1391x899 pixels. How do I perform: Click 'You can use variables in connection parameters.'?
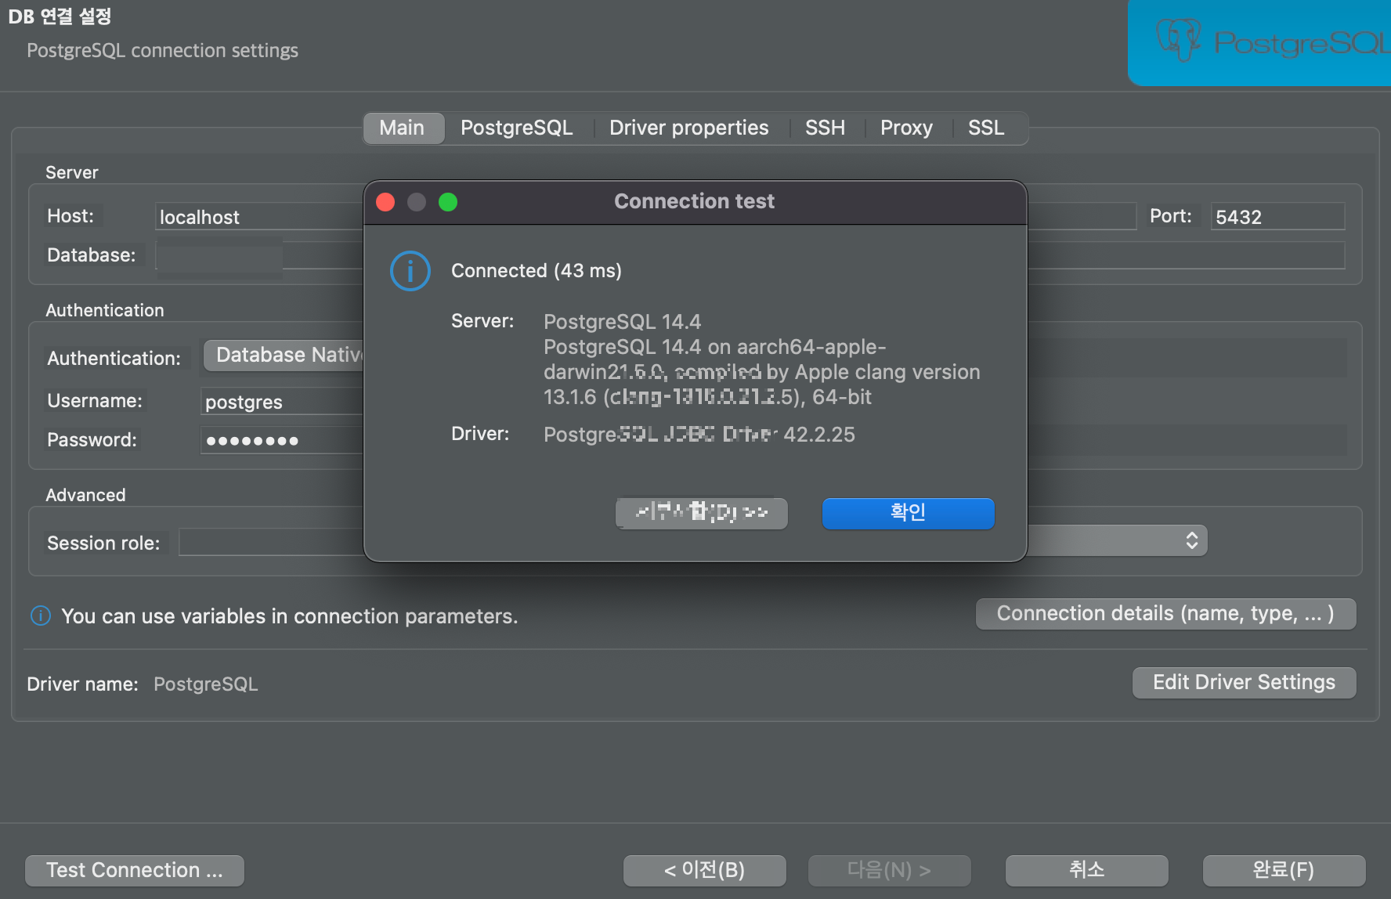(290, 616)
